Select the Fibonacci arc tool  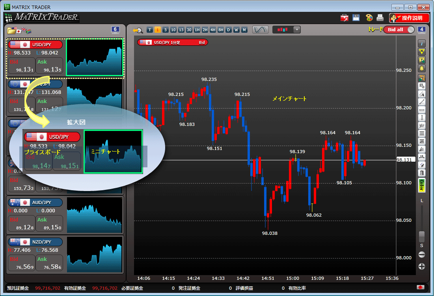[x=421, y=126]
